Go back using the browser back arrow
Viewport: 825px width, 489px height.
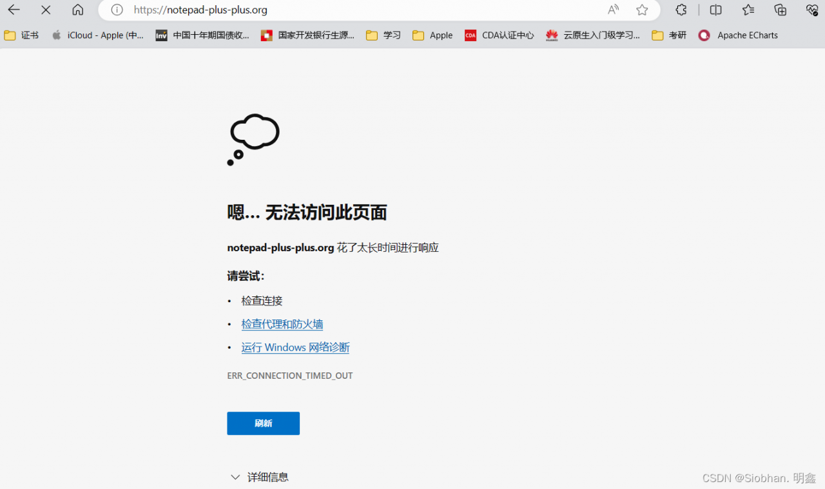click(14, 10)
